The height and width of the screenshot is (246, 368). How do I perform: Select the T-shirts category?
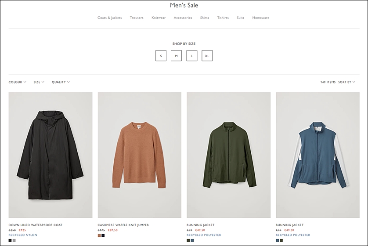(x=223, y=18)
